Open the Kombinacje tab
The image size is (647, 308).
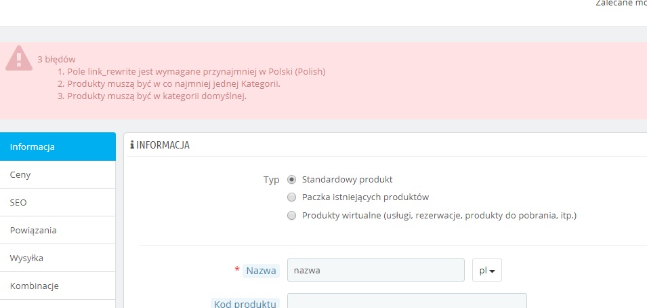pos(58,286)
